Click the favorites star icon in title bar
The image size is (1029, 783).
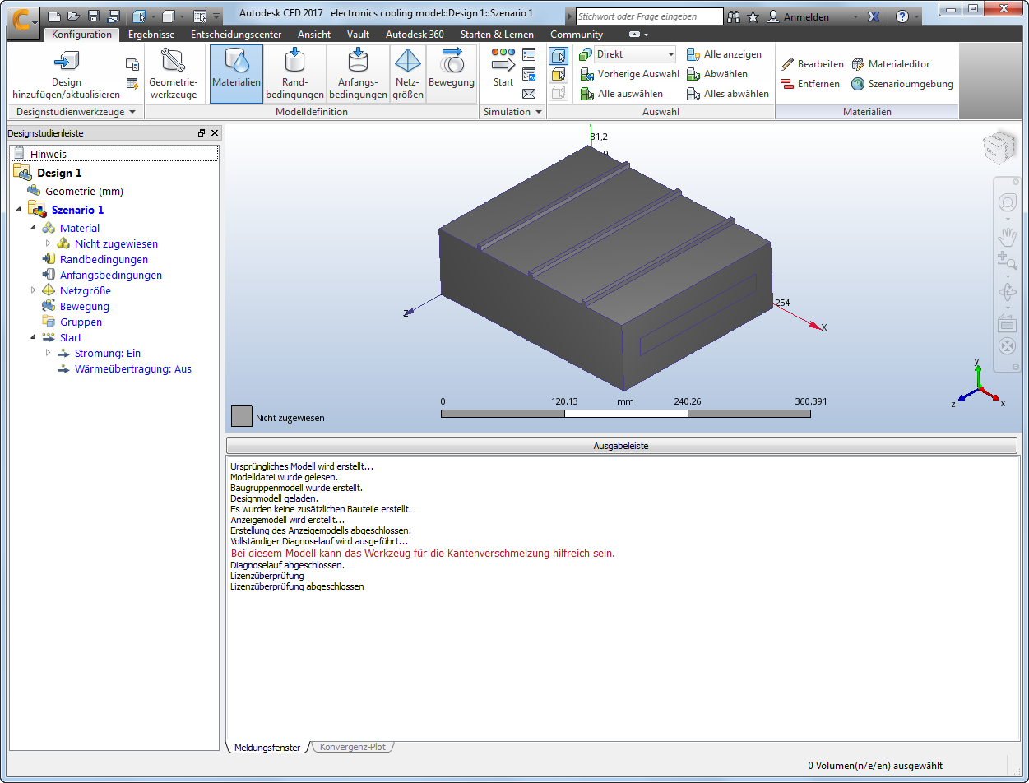click(x=753, y=16)
